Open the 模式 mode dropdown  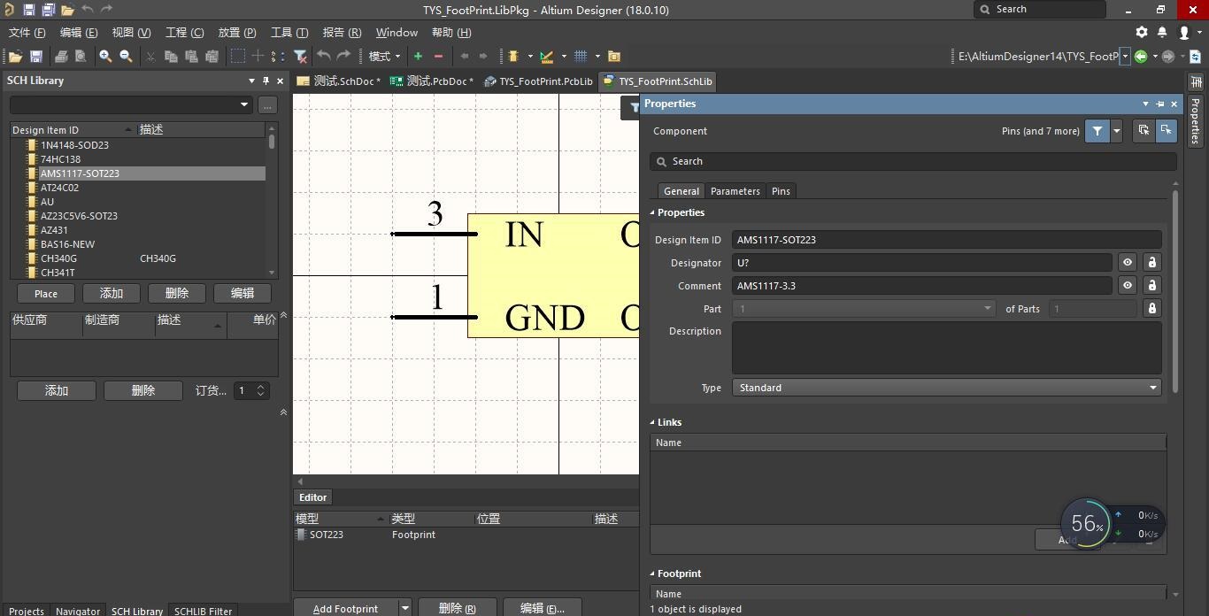point(384,56)
